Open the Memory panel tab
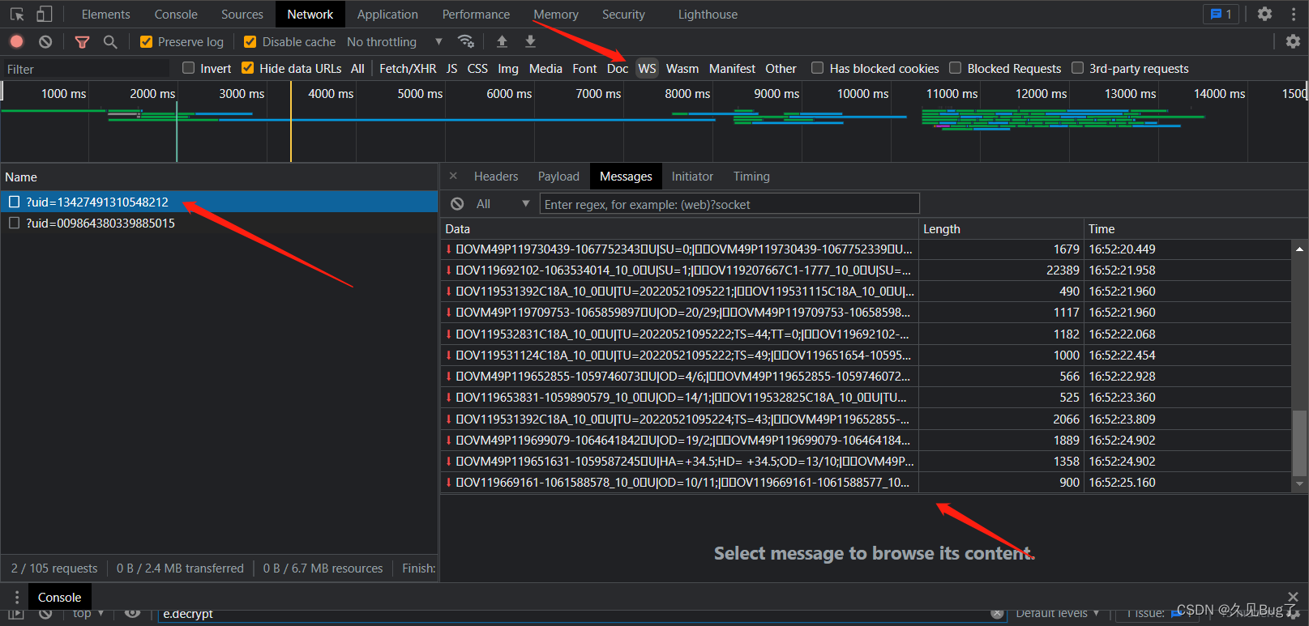This screenshot has height=626, width=1309. [x=555, y=14]
